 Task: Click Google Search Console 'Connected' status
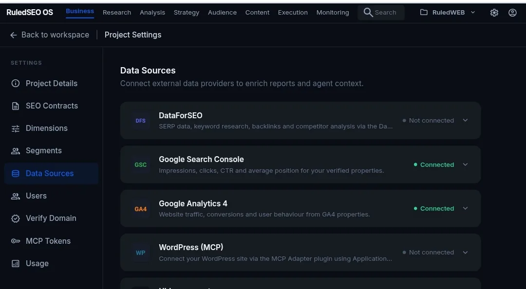tap(434, 164)
